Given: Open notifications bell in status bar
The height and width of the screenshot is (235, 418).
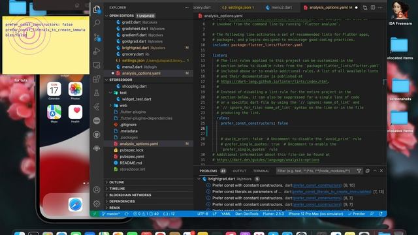Looking at the screenshot, I should pos(380,213).
